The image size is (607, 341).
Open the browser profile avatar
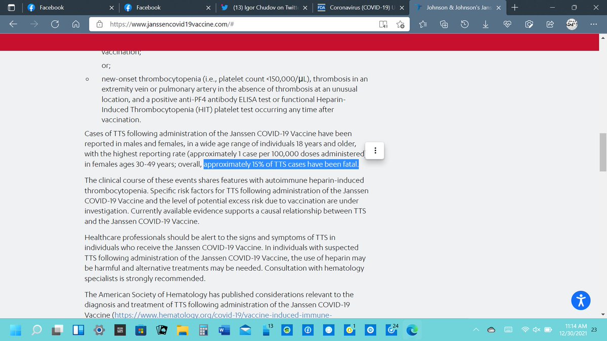[x=572, y=24]
